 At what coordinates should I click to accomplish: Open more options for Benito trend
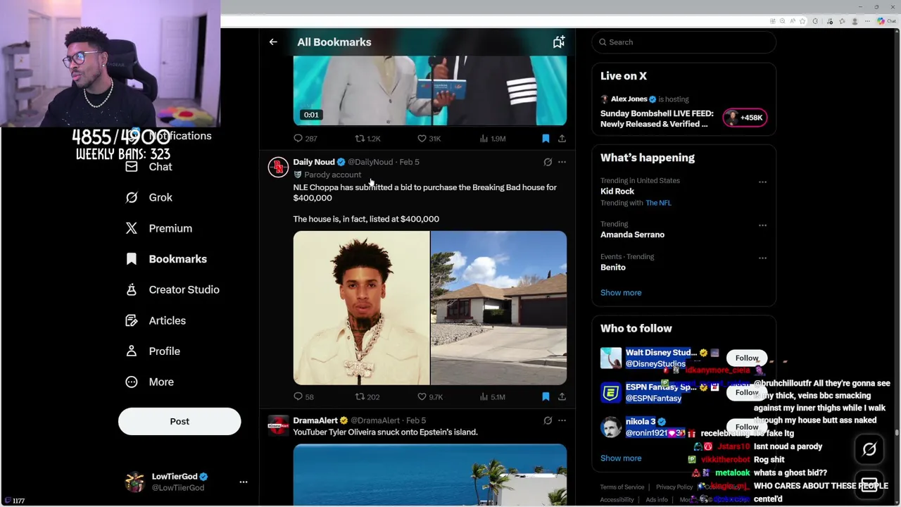(762, 258)
